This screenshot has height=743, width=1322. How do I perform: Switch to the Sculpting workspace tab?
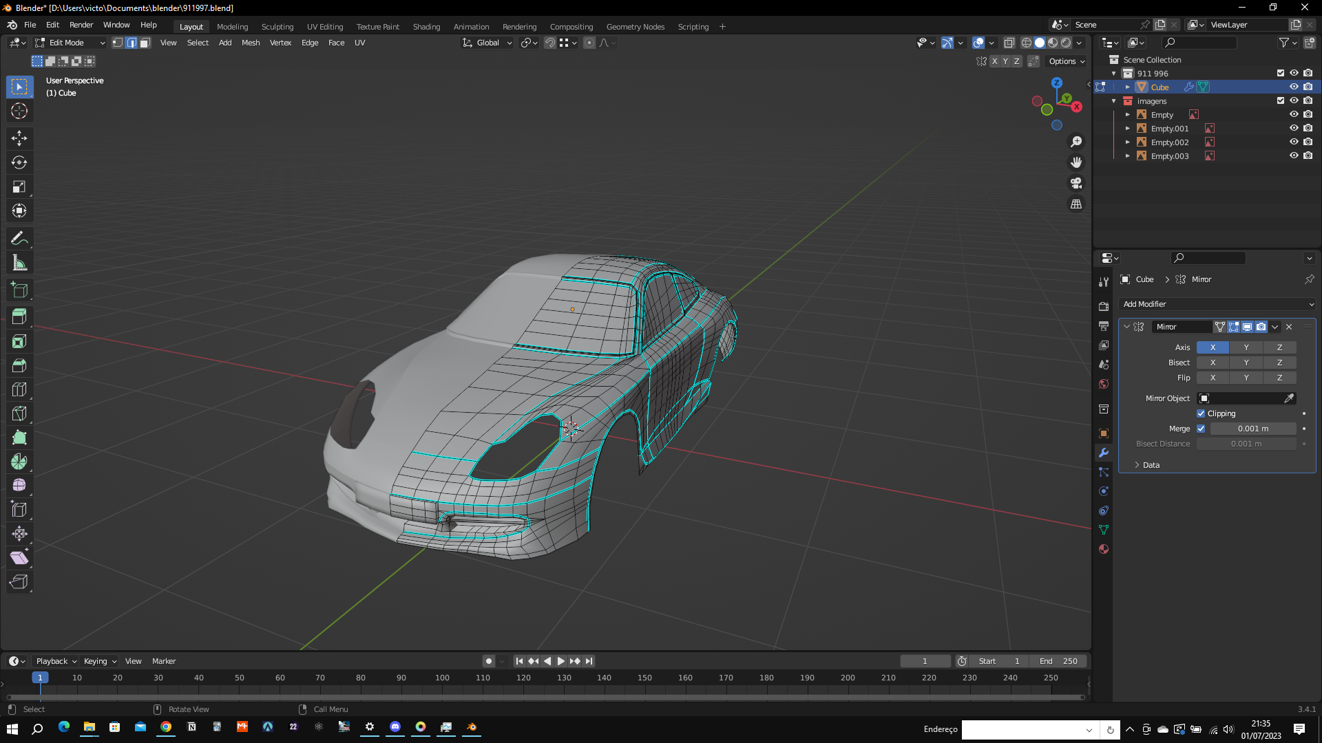point(277,27)
